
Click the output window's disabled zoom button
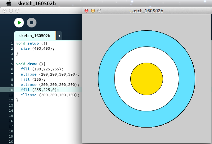[99, 11]
